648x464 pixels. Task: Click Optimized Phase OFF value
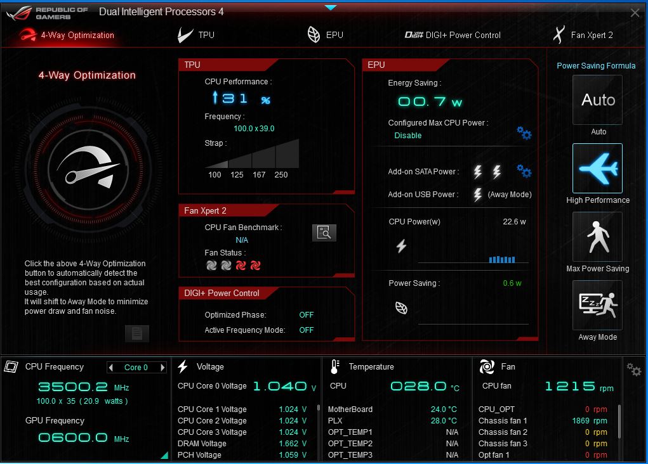click(307, 315)
